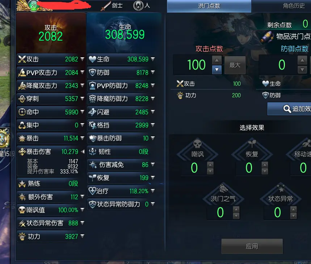Image resolution: width=311 pixels, height=264 pixels.
Task: Click the shield icon next to 防御
Action: [x=92, y=73]
